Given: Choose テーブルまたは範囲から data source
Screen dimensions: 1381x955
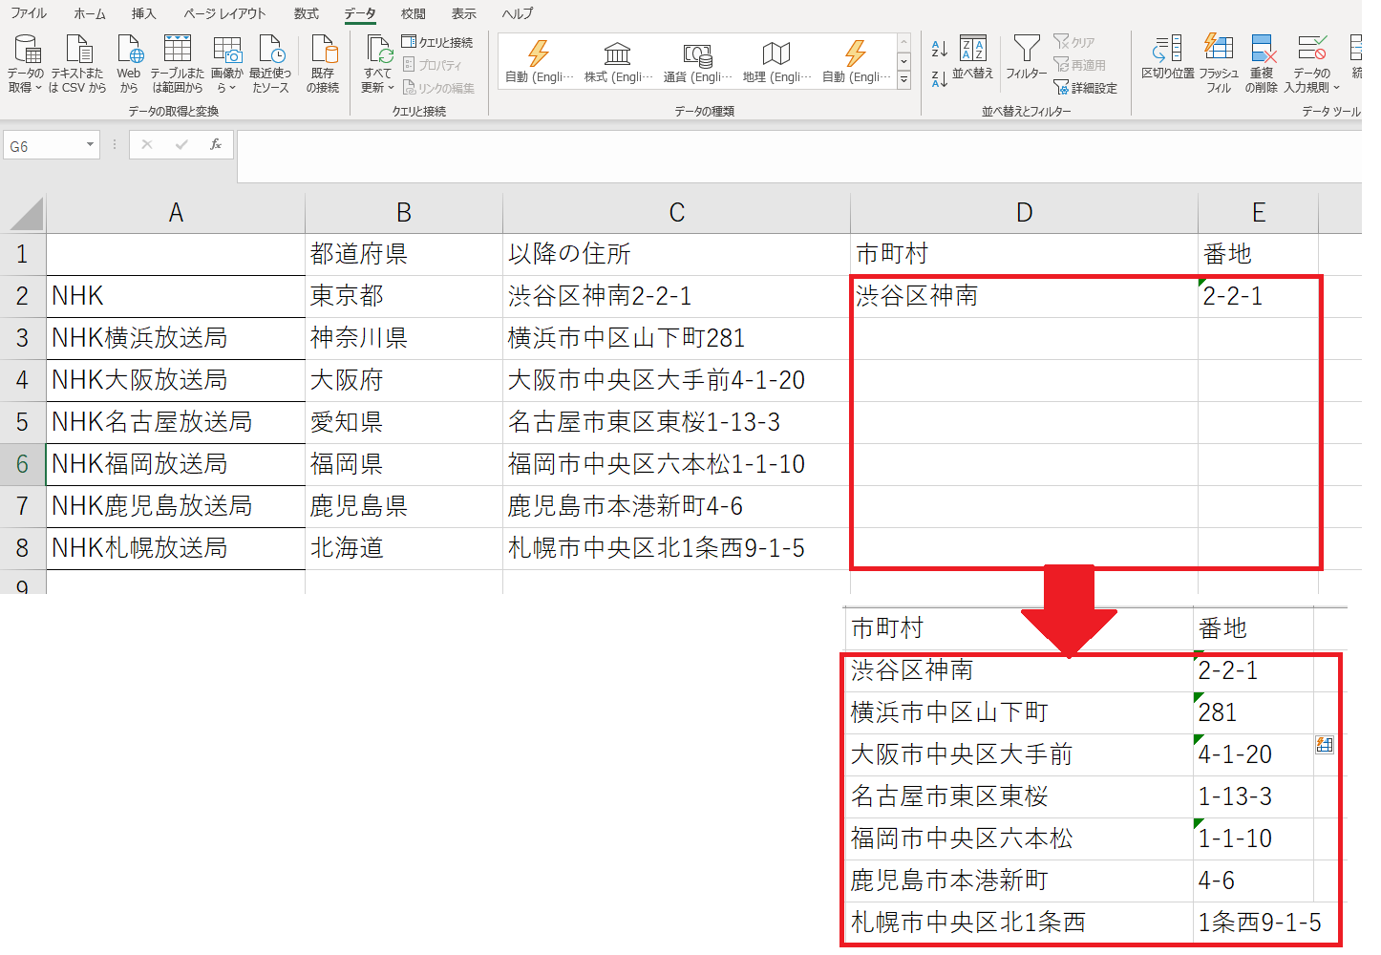Looking at the screenshot, I should tap(178, 64).
